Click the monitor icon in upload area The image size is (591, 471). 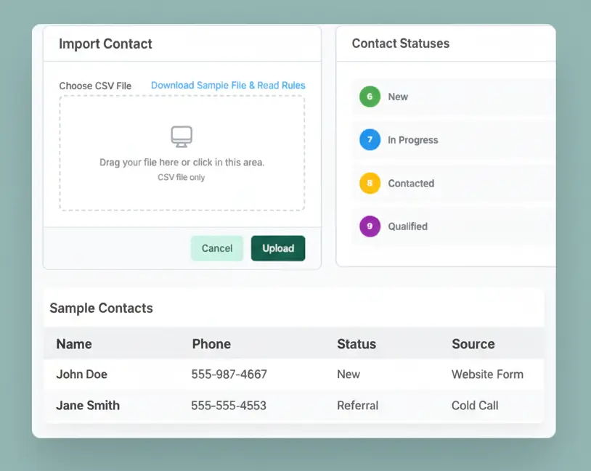click(x=182, y=136)
